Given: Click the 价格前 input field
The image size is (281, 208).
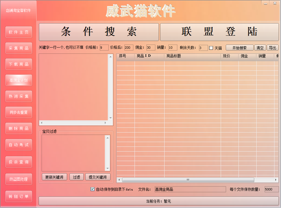Looking at the screenshot, I should point(104,48).
